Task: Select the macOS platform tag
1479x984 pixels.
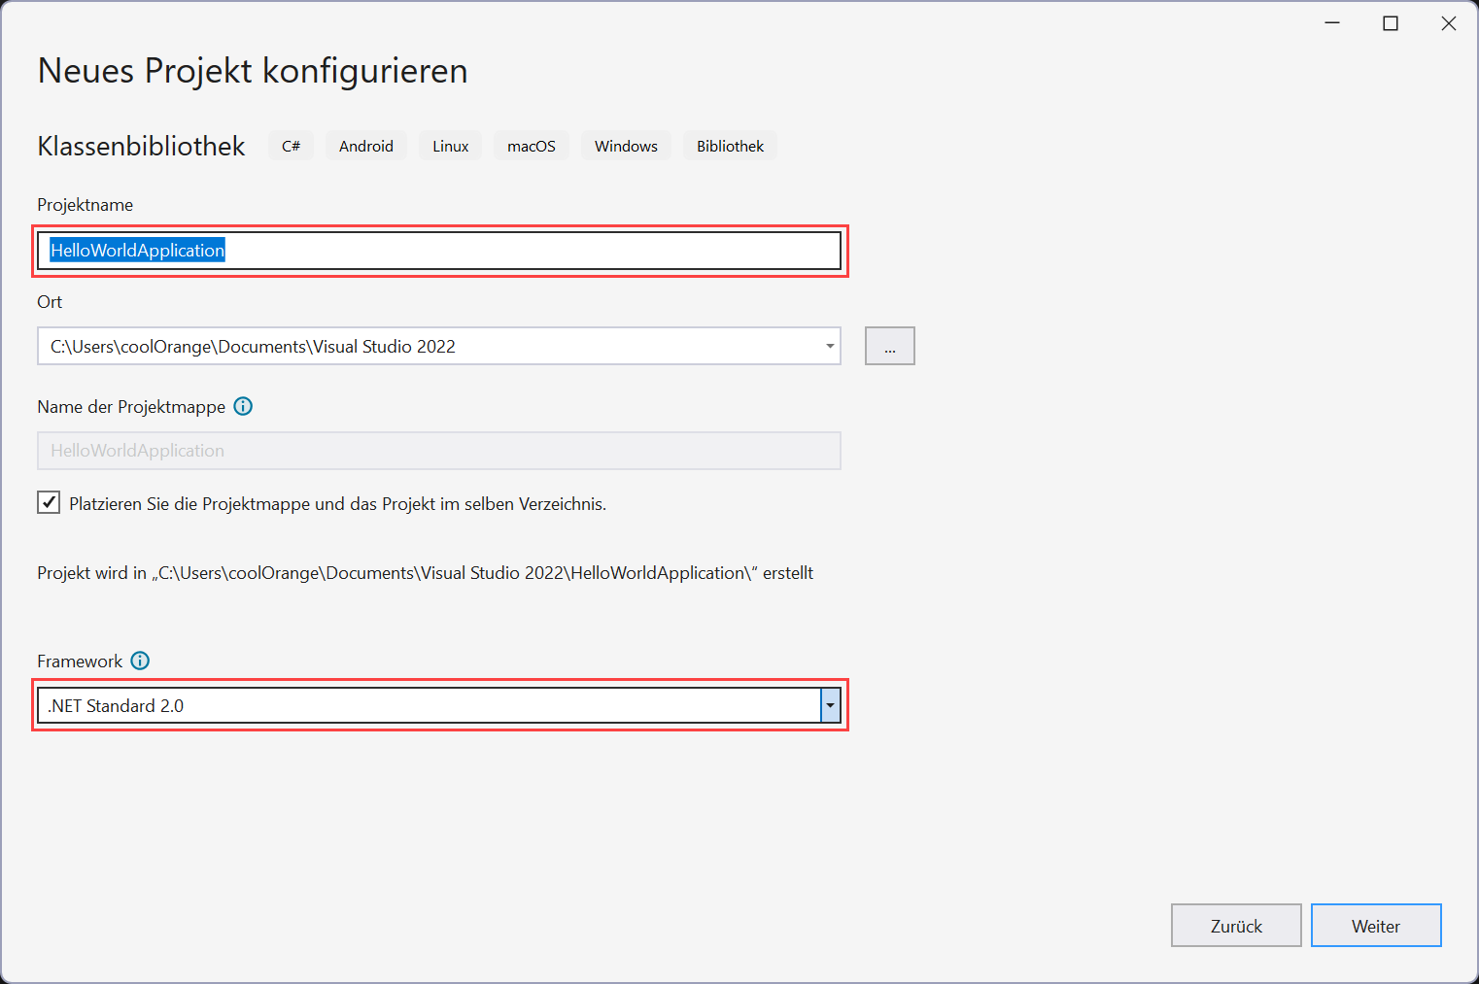Action: point(531,145)
